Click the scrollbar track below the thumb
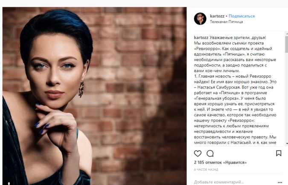288x185 pixels. [287, 97]
